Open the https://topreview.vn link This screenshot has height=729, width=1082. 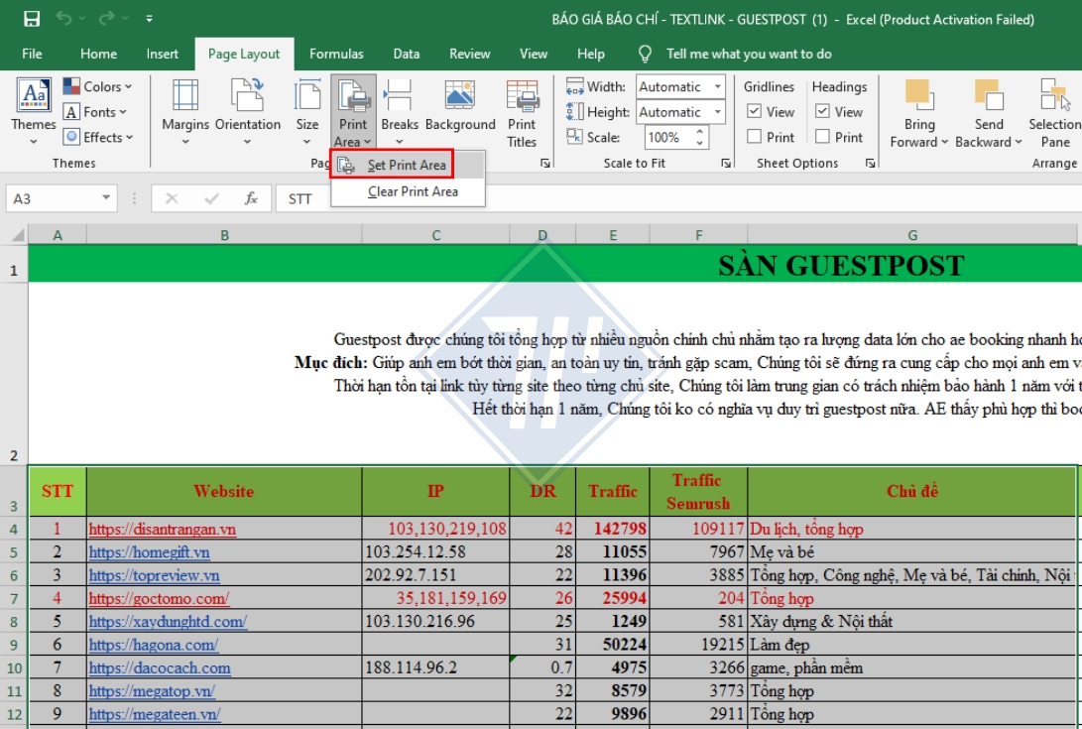click(x=154, y=575)
